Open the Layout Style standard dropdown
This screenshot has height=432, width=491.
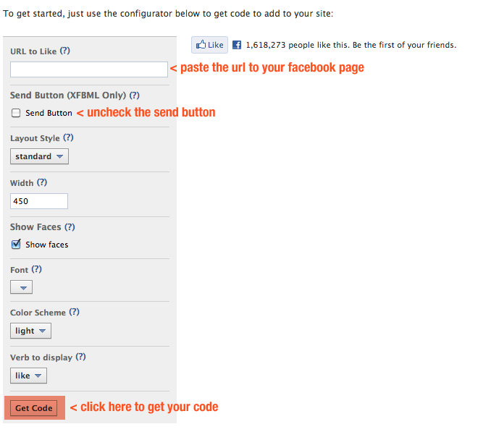point(40,156)
